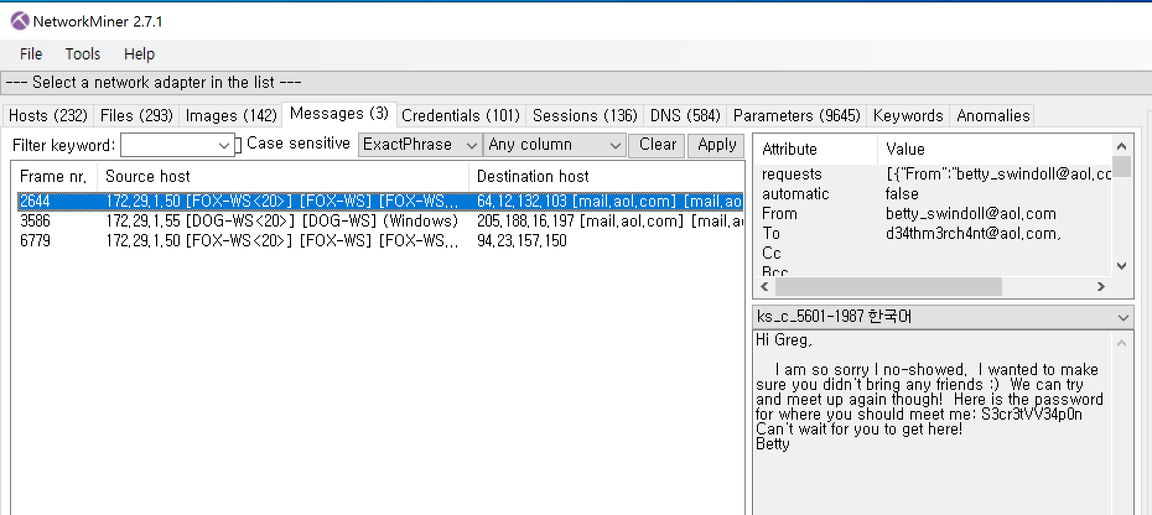Toggle the Case sensitive checkbox

tap(238, 145)
